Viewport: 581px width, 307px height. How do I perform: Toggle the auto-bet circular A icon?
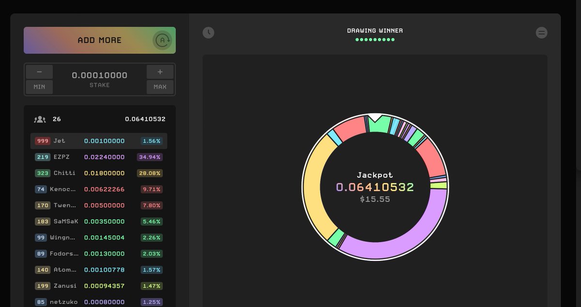pos(162,40)
